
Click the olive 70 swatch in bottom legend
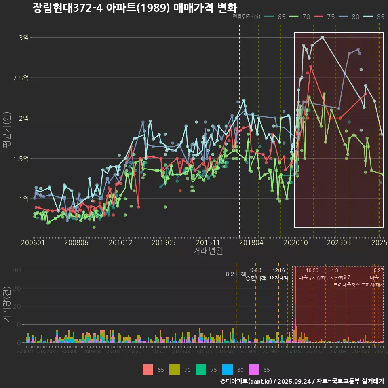tap(174, 369)
